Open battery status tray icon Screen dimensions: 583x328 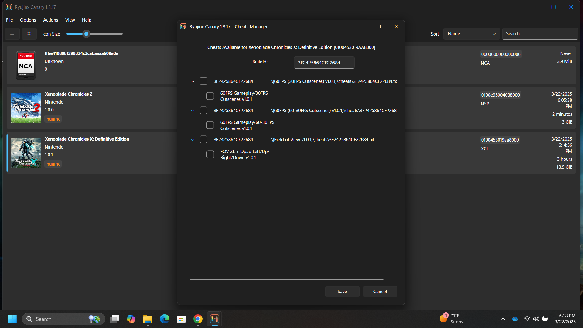point(545,319)
